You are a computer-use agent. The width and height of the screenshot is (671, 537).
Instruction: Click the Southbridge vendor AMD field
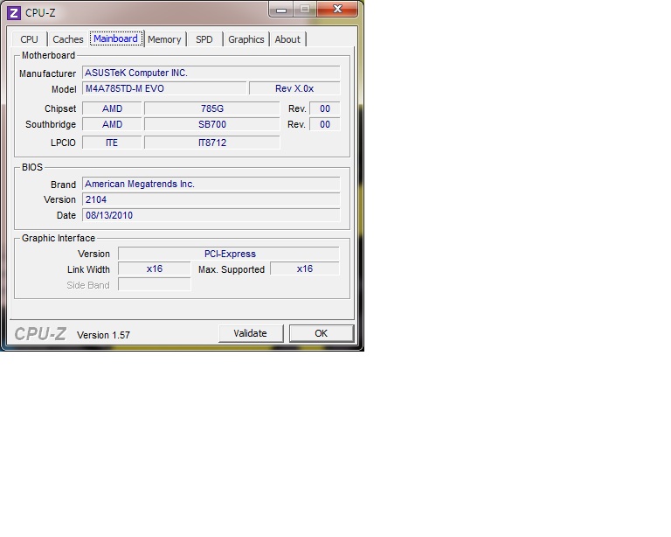tap(112, 124)
